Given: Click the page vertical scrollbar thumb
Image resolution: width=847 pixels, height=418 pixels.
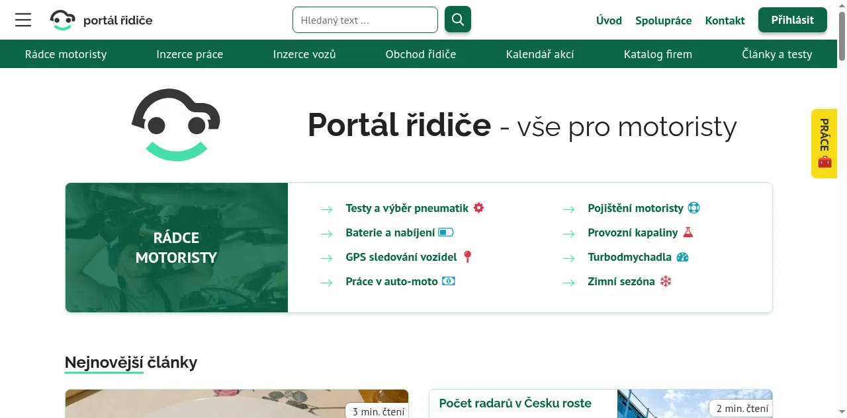Looking at the screenshot, I should [842, 35].
